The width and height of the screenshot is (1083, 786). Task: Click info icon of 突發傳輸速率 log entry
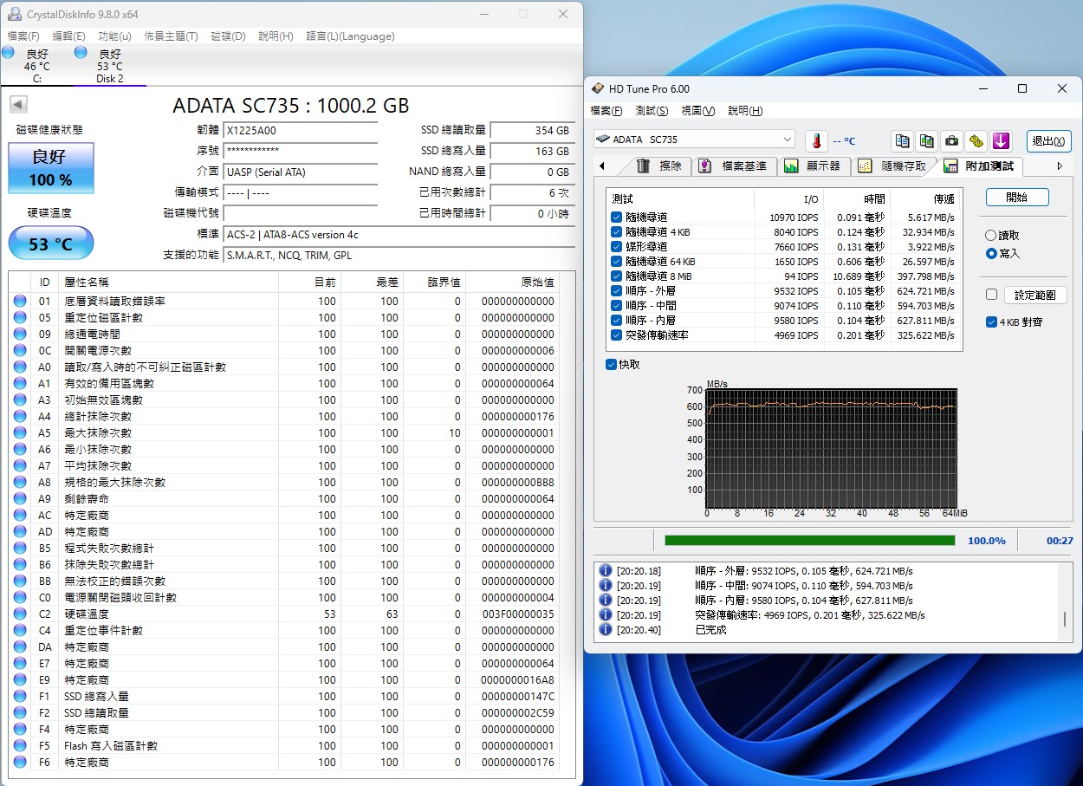pos(606,615)
